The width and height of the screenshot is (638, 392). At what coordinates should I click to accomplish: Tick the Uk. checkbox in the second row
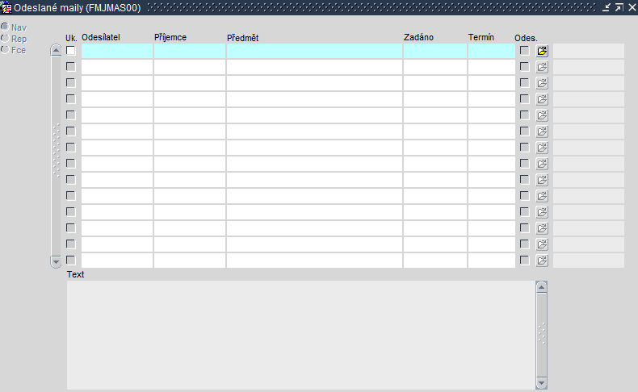pos(71,67)
